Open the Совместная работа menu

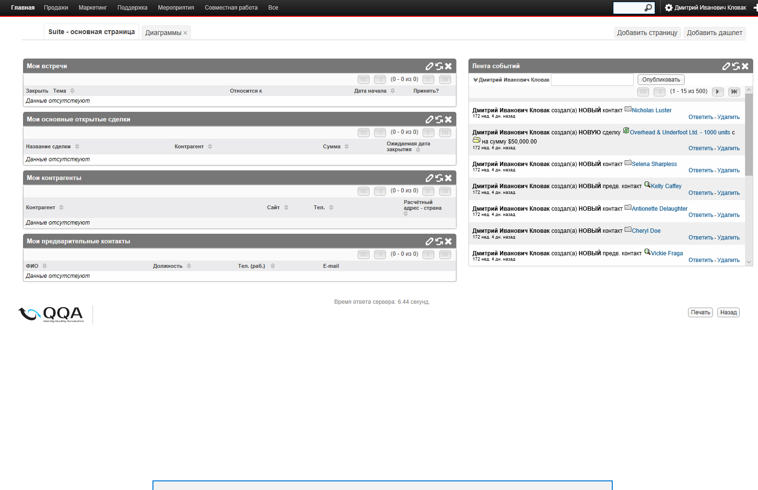pos(231,8)
